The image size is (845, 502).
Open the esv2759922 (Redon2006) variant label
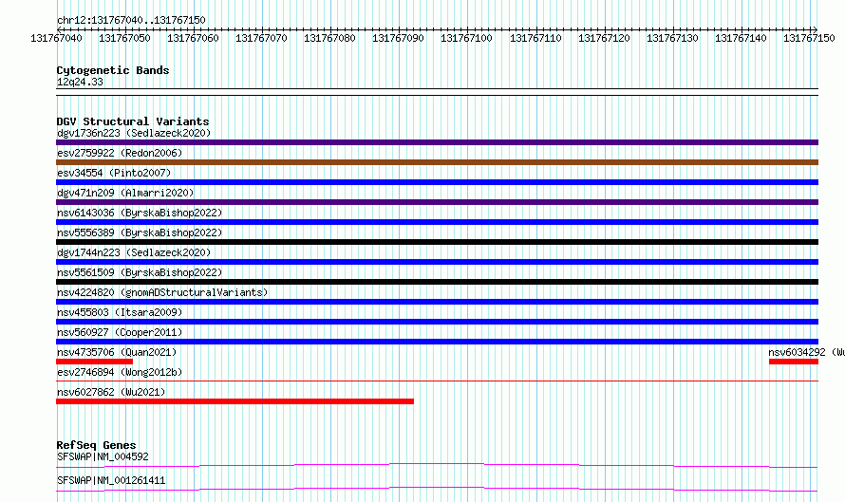click(120, 153)
